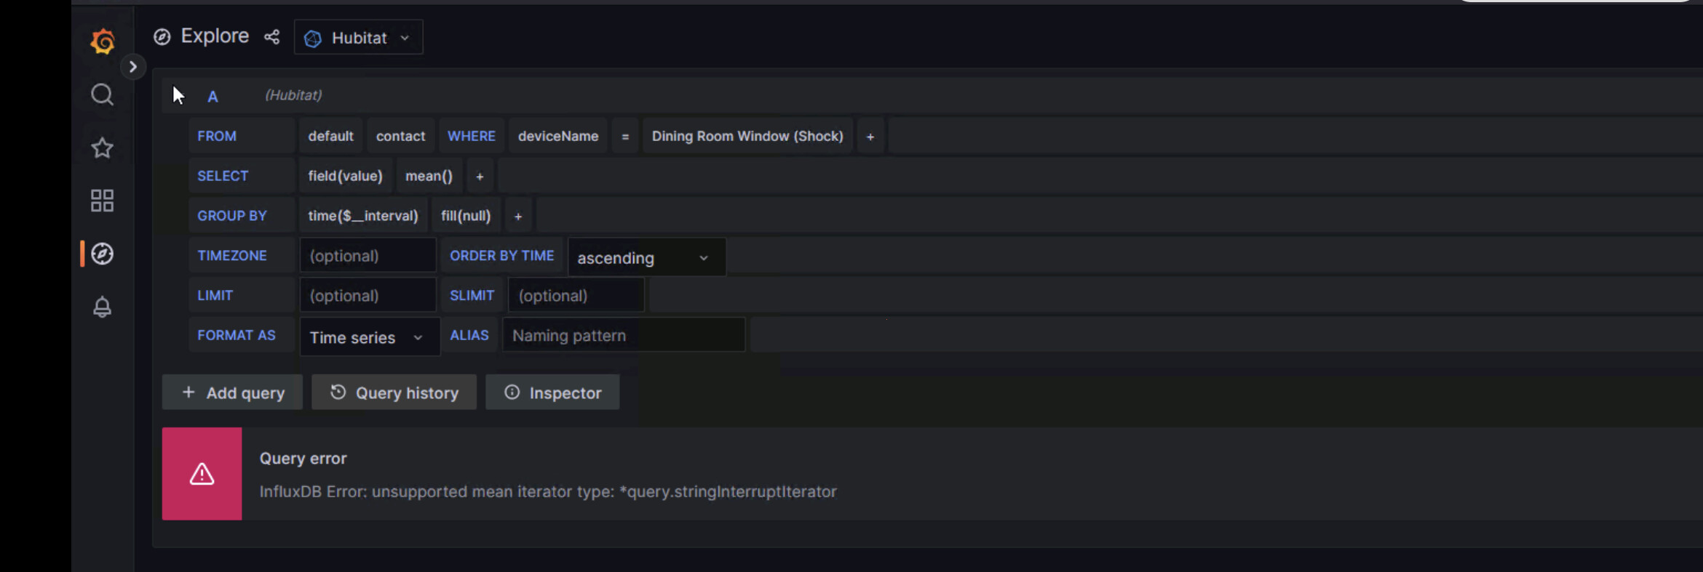Click the fill(null) group segment
The width and height of the screenshot is (1703, 572).
(x=466, y=216)
